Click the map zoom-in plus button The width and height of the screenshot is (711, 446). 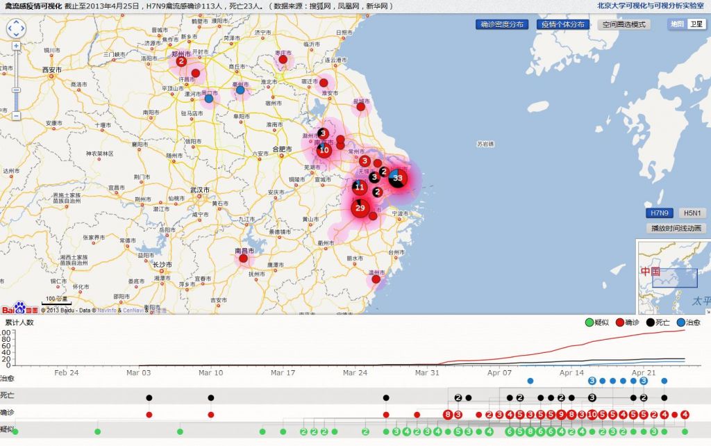[x=16, y=46]
